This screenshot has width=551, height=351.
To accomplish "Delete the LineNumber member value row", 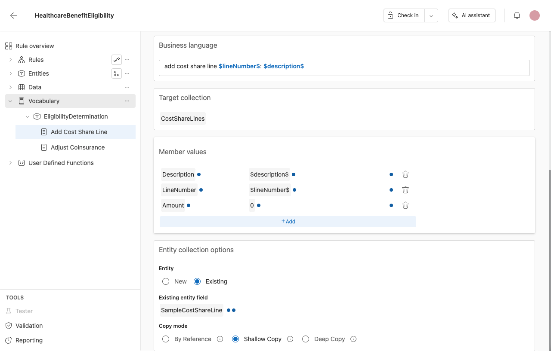I will [406, 190].
